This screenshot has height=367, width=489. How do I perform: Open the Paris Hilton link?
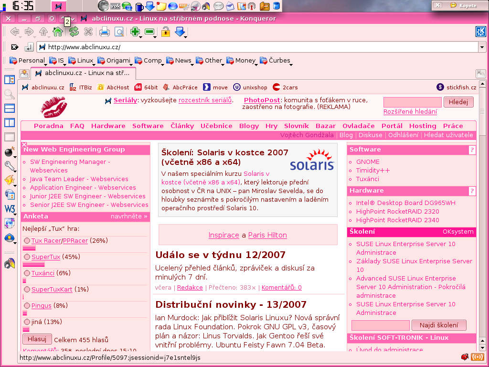pos(267,235)
